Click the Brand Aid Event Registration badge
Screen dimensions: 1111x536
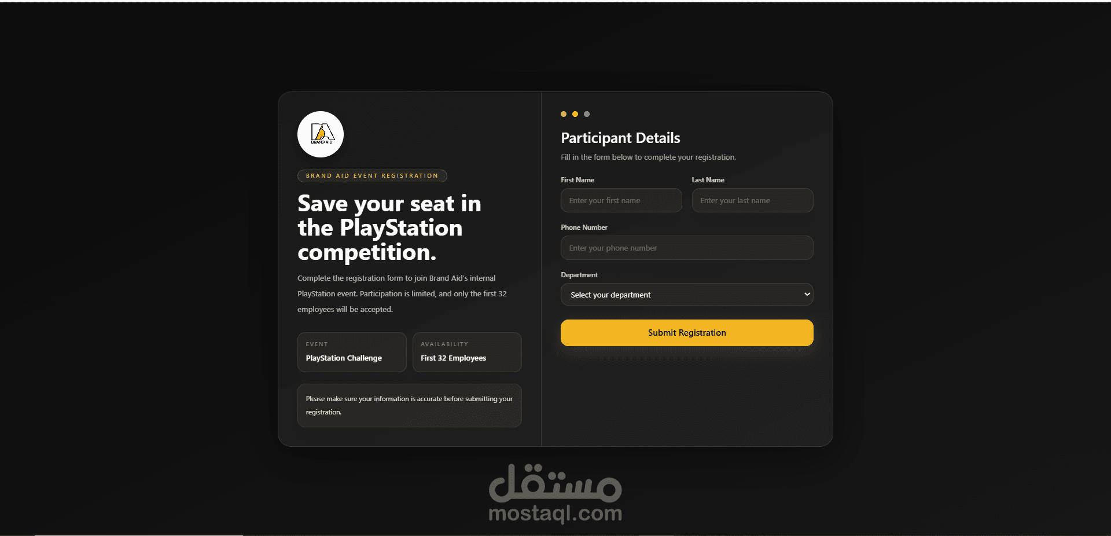(x=372, y=176)
